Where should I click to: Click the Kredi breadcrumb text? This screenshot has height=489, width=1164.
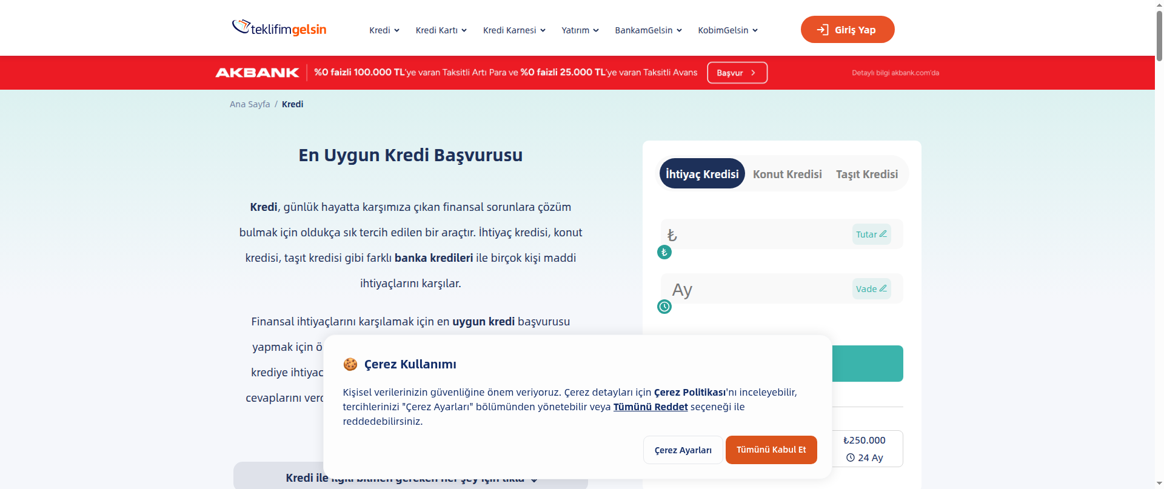click(x=293, y=104)
